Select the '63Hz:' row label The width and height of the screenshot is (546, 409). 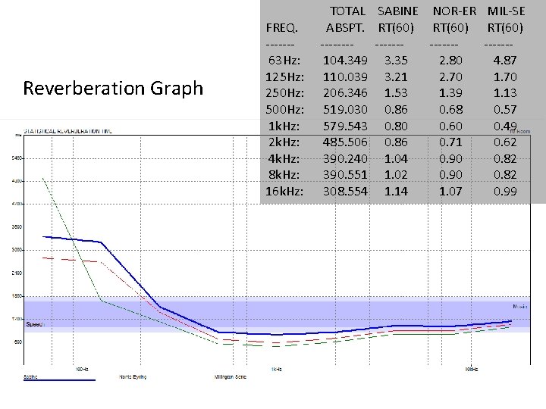click(284, 60)
